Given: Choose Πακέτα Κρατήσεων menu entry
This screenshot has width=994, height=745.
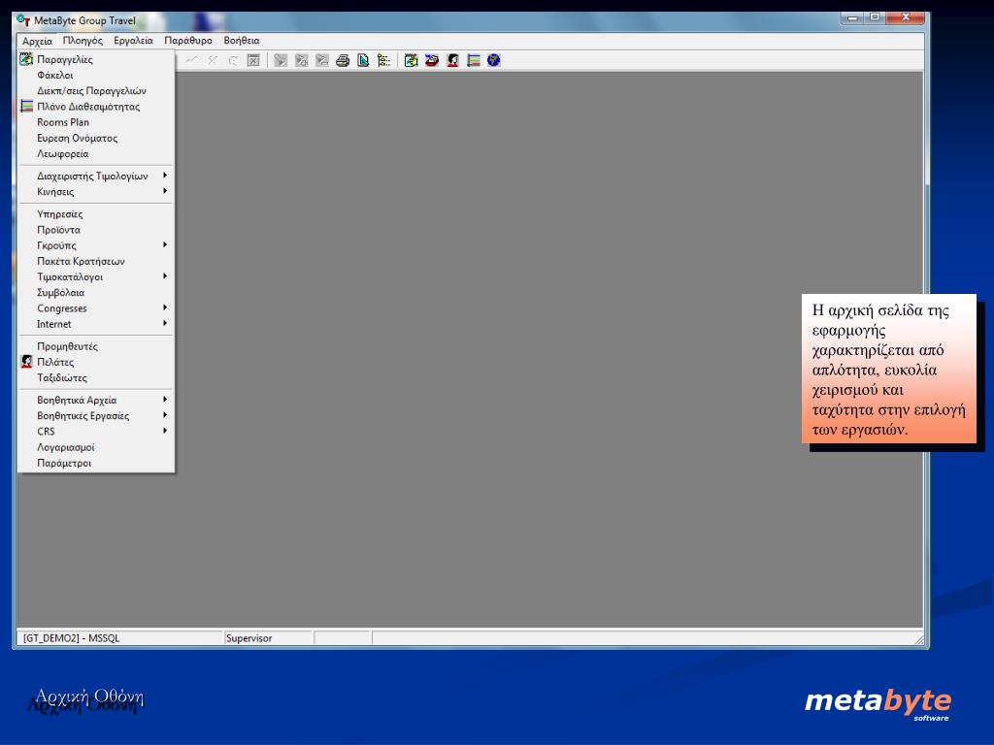Looking at the screenshot, I should [x=96, y=261].
